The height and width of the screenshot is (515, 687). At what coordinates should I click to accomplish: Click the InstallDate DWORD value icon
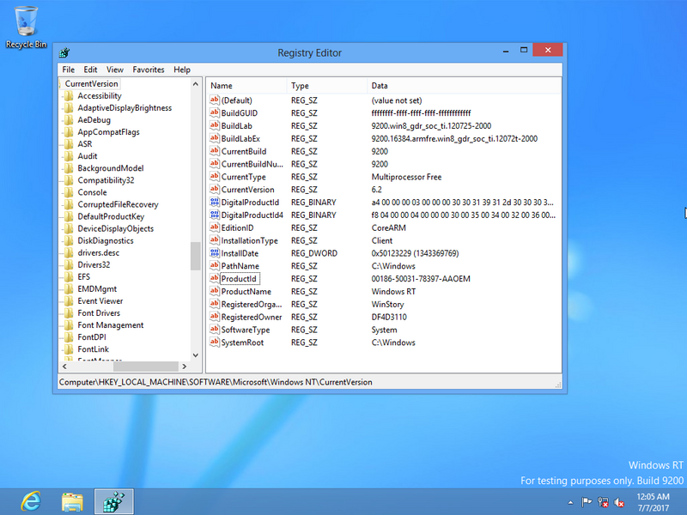point(215,253)
